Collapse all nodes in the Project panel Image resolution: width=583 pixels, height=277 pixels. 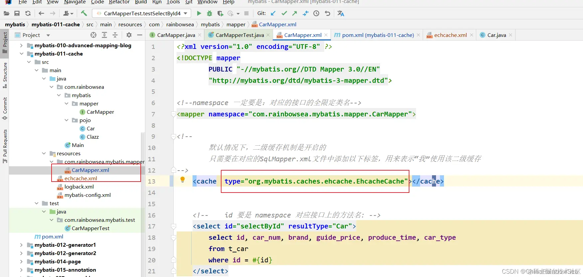click(x=115, y=35)
